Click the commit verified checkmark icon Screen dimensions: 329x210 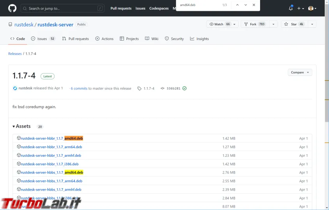coord(185,88)
